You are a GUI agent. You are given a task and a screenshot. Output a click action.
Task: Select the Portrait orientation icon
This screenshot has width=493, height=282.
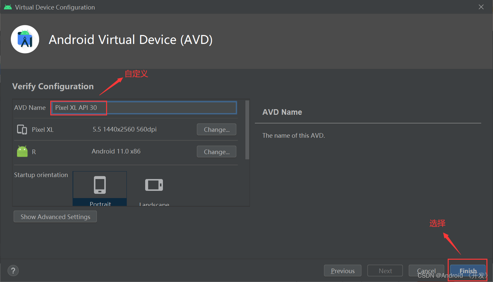pos(100,185)
